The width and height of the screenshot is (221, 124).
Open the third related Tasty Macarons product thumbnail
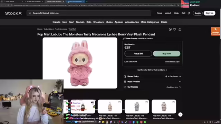point(137,106)
